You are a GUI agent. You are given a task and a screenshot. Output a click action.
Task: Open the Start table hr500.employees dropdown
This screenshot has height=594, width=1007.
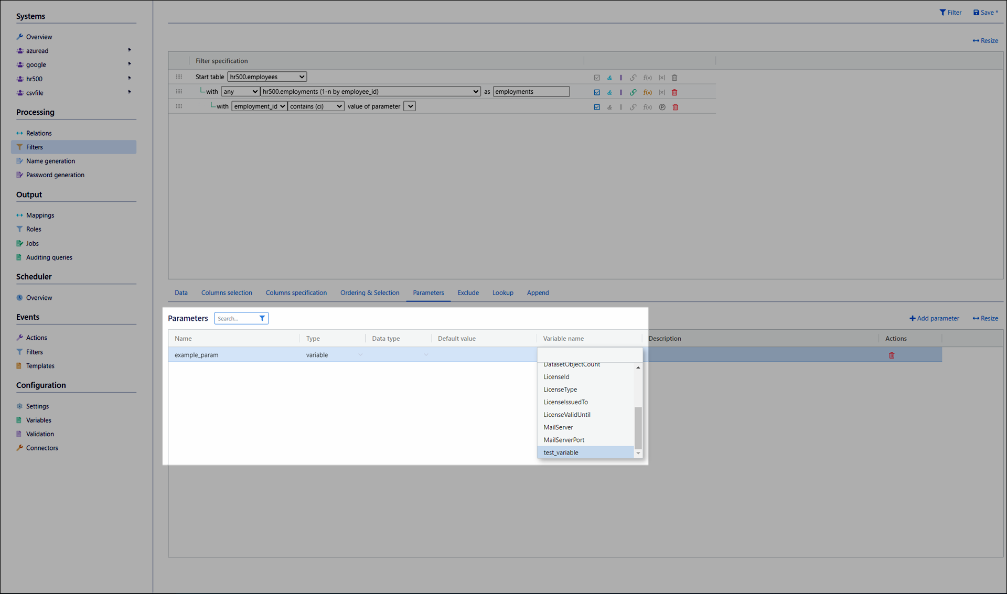(x=267, y=77)
